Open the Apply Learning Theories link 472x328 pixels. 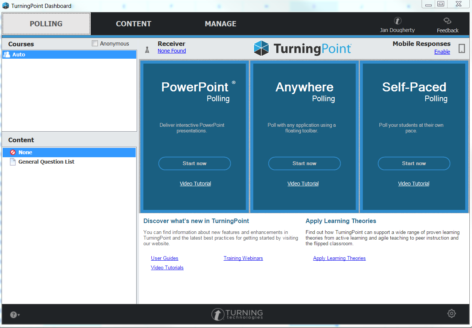340,258
